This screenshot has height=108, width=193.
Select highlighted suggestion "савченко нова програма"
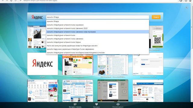click(x=97, y=32)
